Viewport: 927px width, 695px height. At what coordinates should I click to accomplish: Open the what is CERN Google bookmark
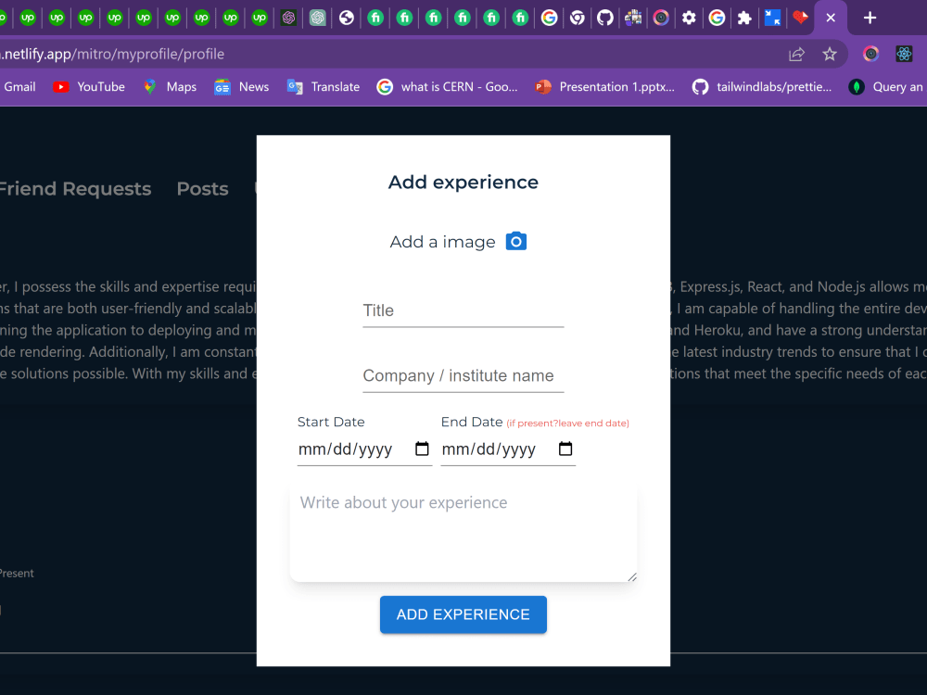coord(448,87)
